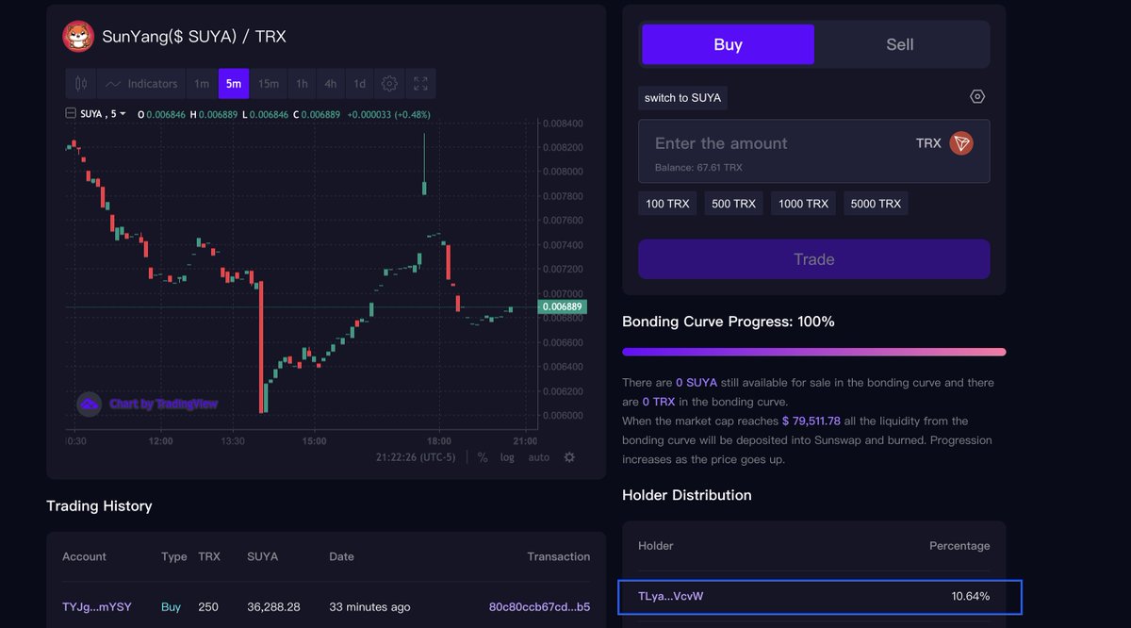Choose the 500 TRX preset
Image resolution: width=1131 pixels, height=628 pixels.
pyautogui.click(x=733, y=204)
